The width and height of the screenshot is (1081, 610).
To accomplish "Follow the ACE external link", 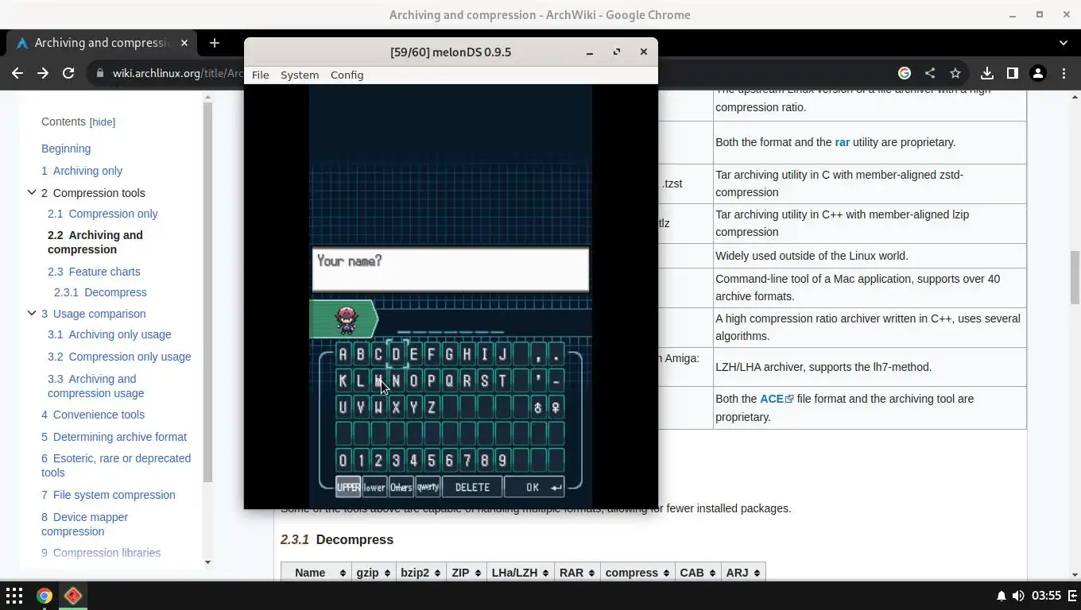I will tap(777, 399).
